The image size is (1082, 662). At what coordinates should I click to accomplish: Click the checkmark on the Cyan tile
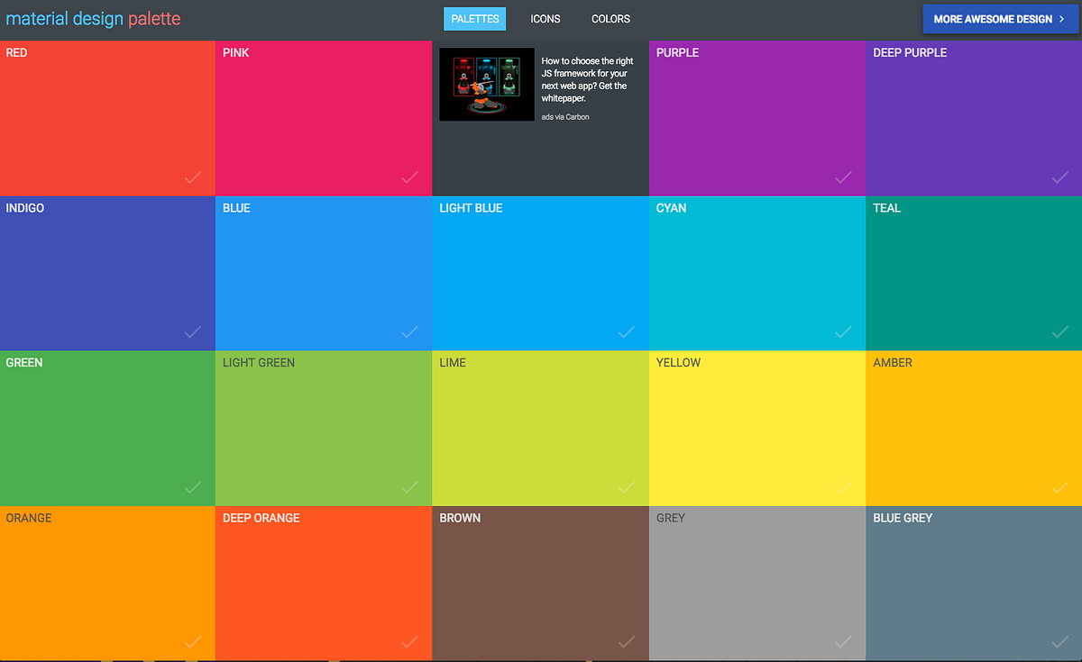tap(842, 332)
